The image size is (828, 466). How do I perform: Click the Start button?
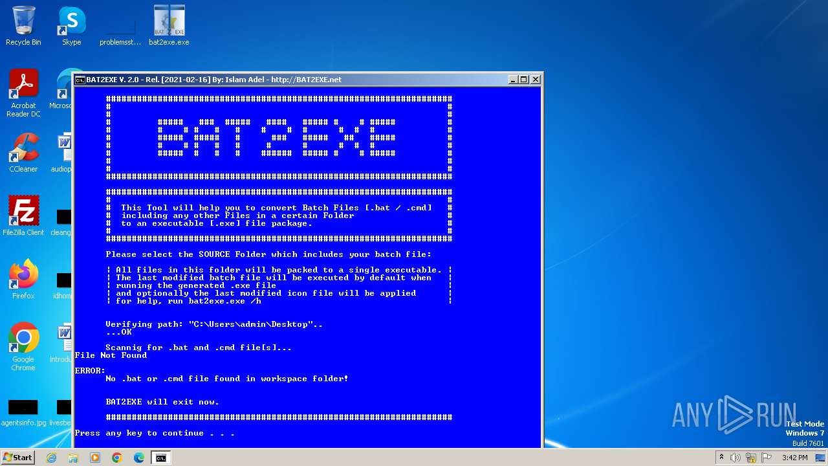coord(18,458)
